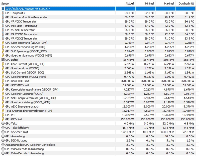Click lightning icon beside GPU PPT
This screenshot has width=199, height=156.
[x=3, y=115]
